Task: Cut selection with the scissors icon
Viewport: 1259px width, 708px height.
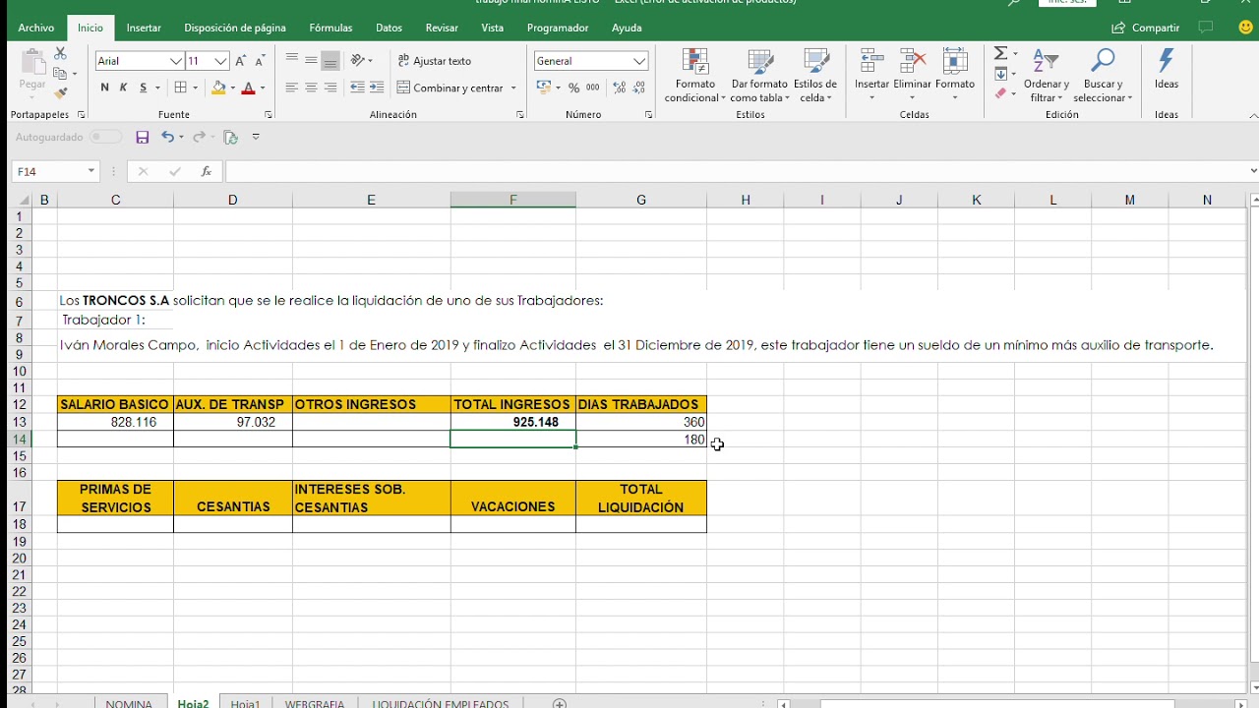Action: 60,54
